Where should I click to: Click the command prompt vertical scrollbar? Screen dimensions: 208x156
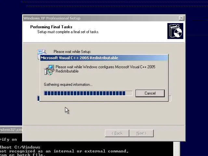pos(176,149)
